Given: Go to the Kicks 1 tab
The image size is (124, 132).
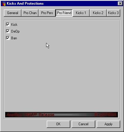Looking at the screenshot, I should pos(81,13).
